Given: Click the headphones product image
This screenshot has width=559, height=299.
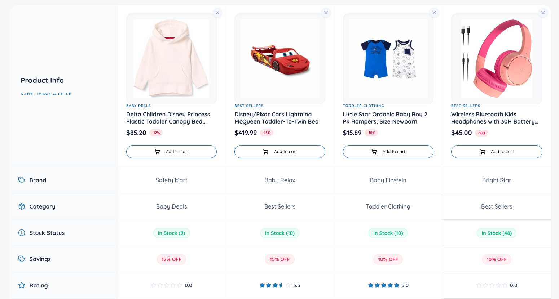Looking at the screenshot, I should coord(496,58).
